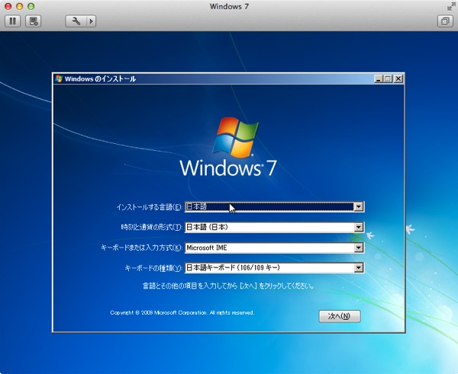Click the 時刻と通貨の形式(T) label

152,228
